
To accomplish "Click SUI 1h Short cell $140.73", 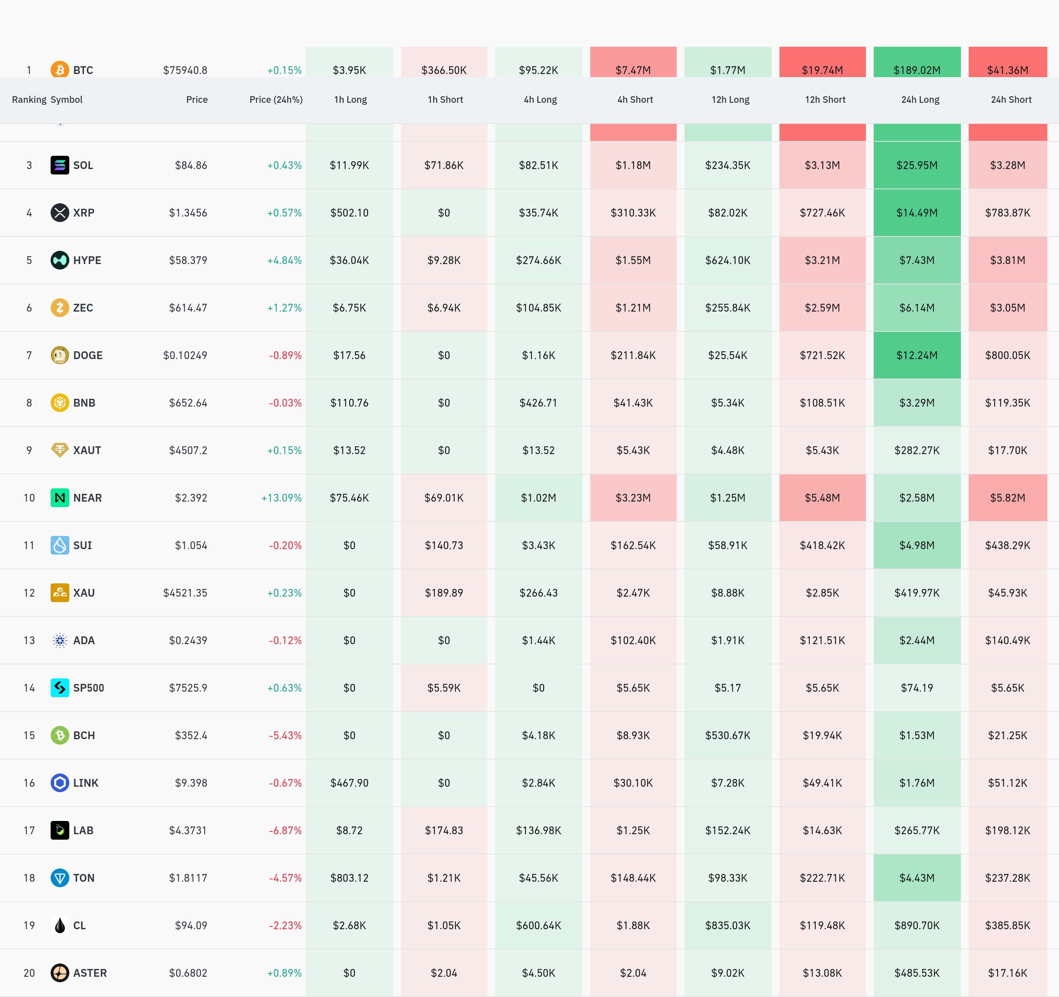I will 444,545.
